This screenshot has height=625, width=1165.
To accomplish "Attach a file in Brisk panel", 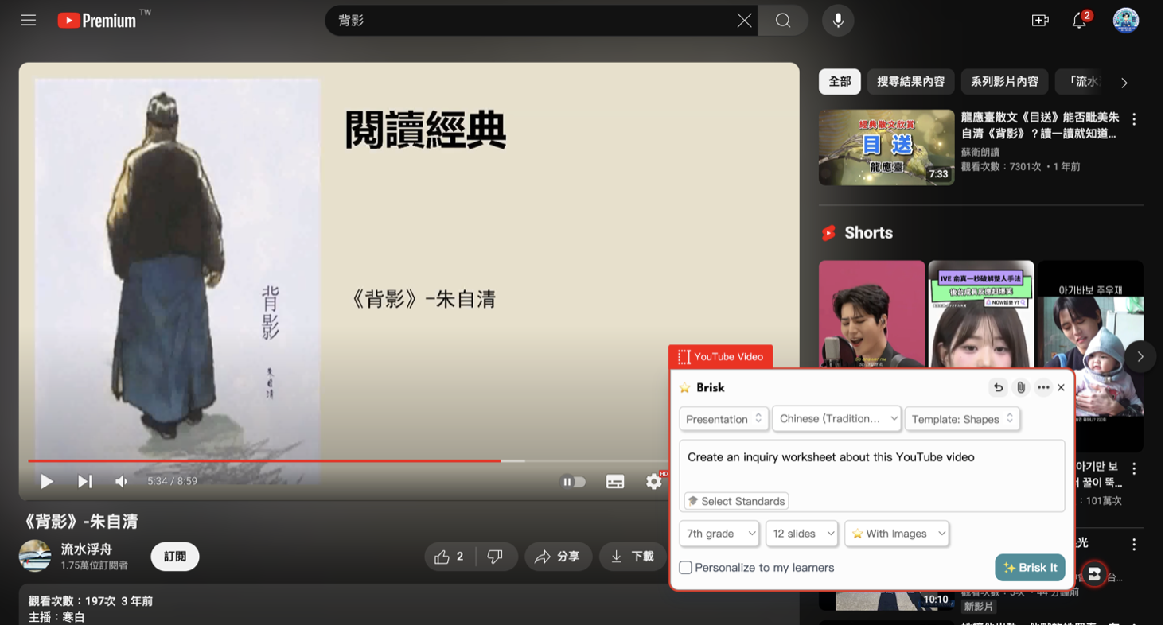I will pos(1021,387).
